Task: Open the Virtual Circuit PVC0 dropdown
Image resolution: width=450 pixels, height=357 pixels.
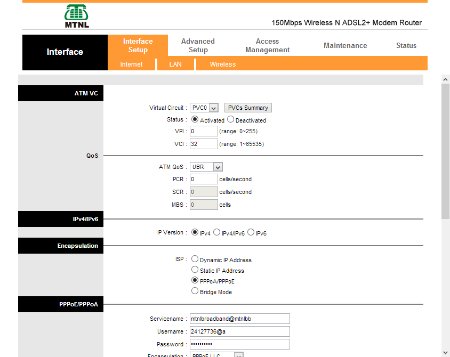Action: [x=204, y=108]
